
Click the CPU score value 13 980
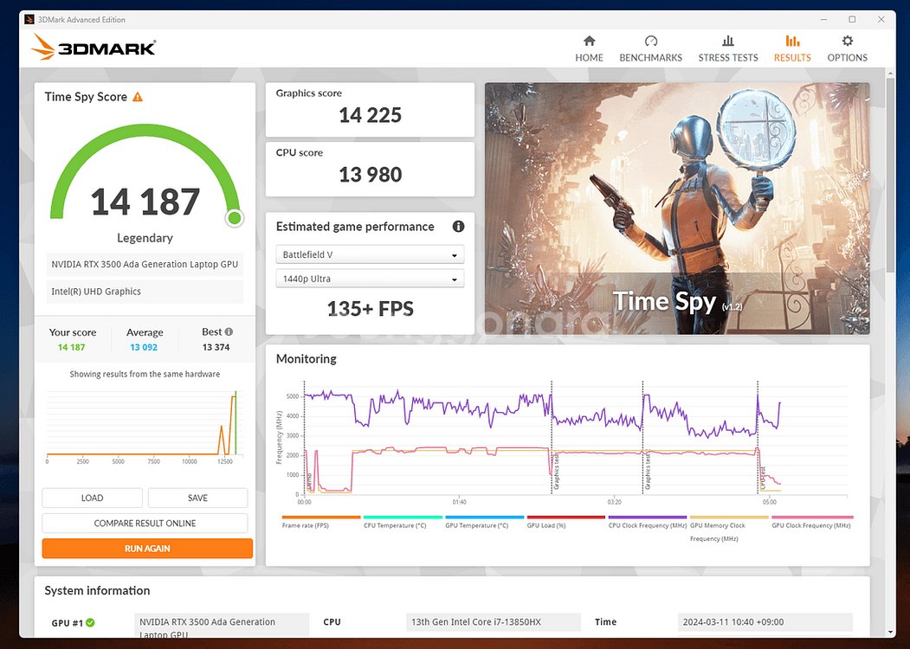[x=371, y=174]
